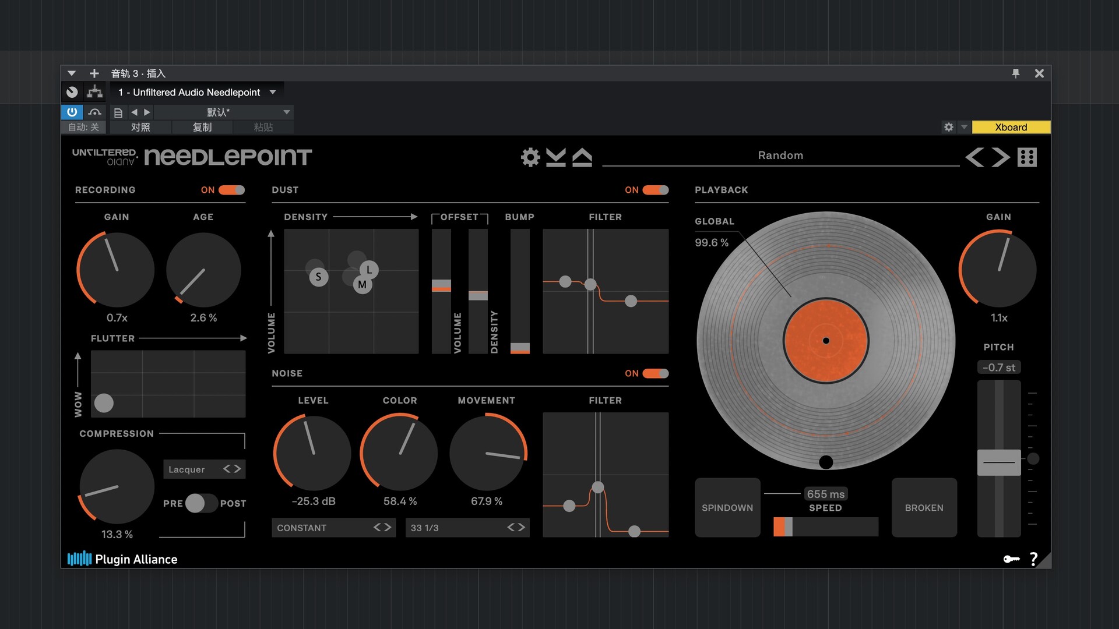Open dropdown arrow next to host gear
The image size is (1119, 629).
tap(964, 127)
